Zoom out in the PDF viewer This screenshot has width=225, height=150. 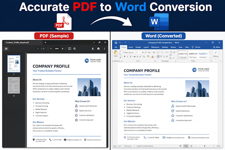51,49
